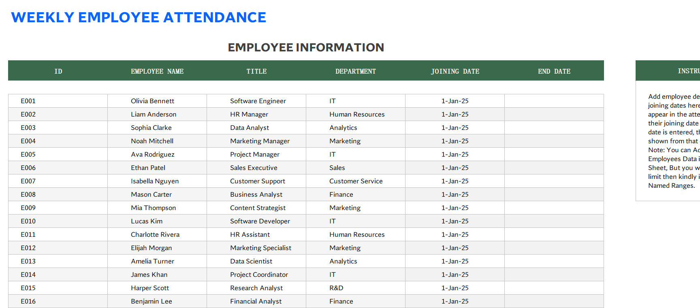
Task: Select the DEPARTMENT column header
Action: click(x=356, y=71)
